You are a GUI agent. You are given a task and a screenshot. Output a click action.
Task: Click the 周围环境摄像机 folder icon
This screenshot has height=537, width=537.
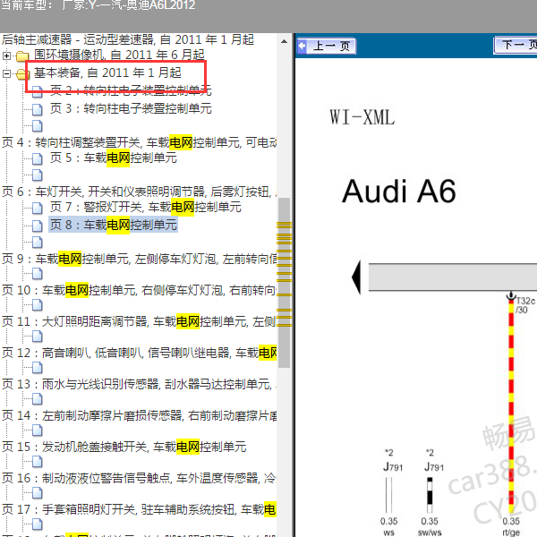tap(22, 55)
